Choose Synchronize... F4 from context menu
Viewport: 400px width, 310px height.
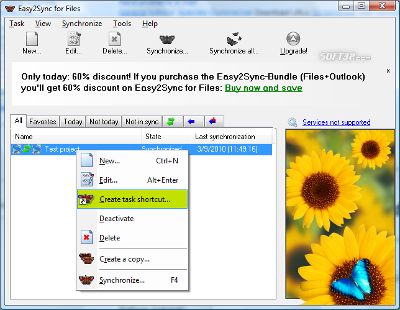coord(132,280)
